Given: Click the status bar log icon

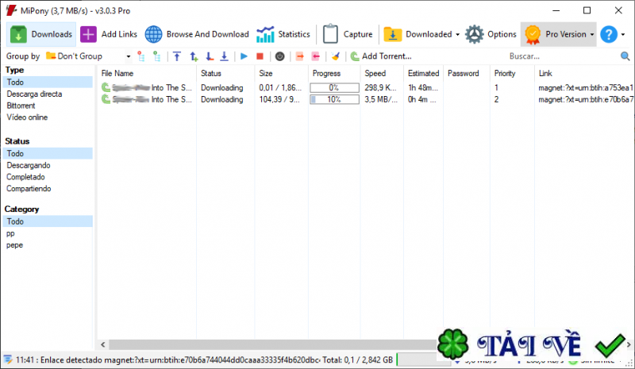Looking at the screenshot, I should click(8, 359).
